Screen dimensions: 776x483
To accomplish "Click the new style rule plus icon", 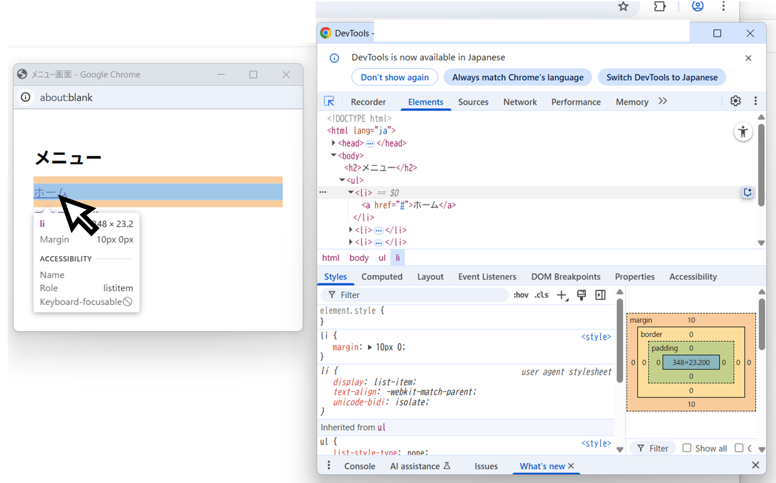I will pyautogui.click(x=562, y=295).
